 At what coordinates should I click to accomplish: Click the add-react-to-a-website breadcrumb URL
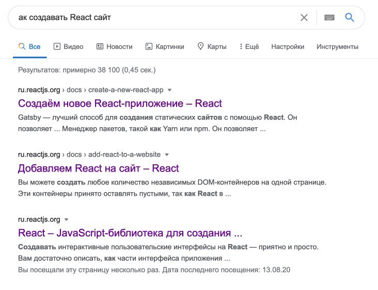coord(89,155)
